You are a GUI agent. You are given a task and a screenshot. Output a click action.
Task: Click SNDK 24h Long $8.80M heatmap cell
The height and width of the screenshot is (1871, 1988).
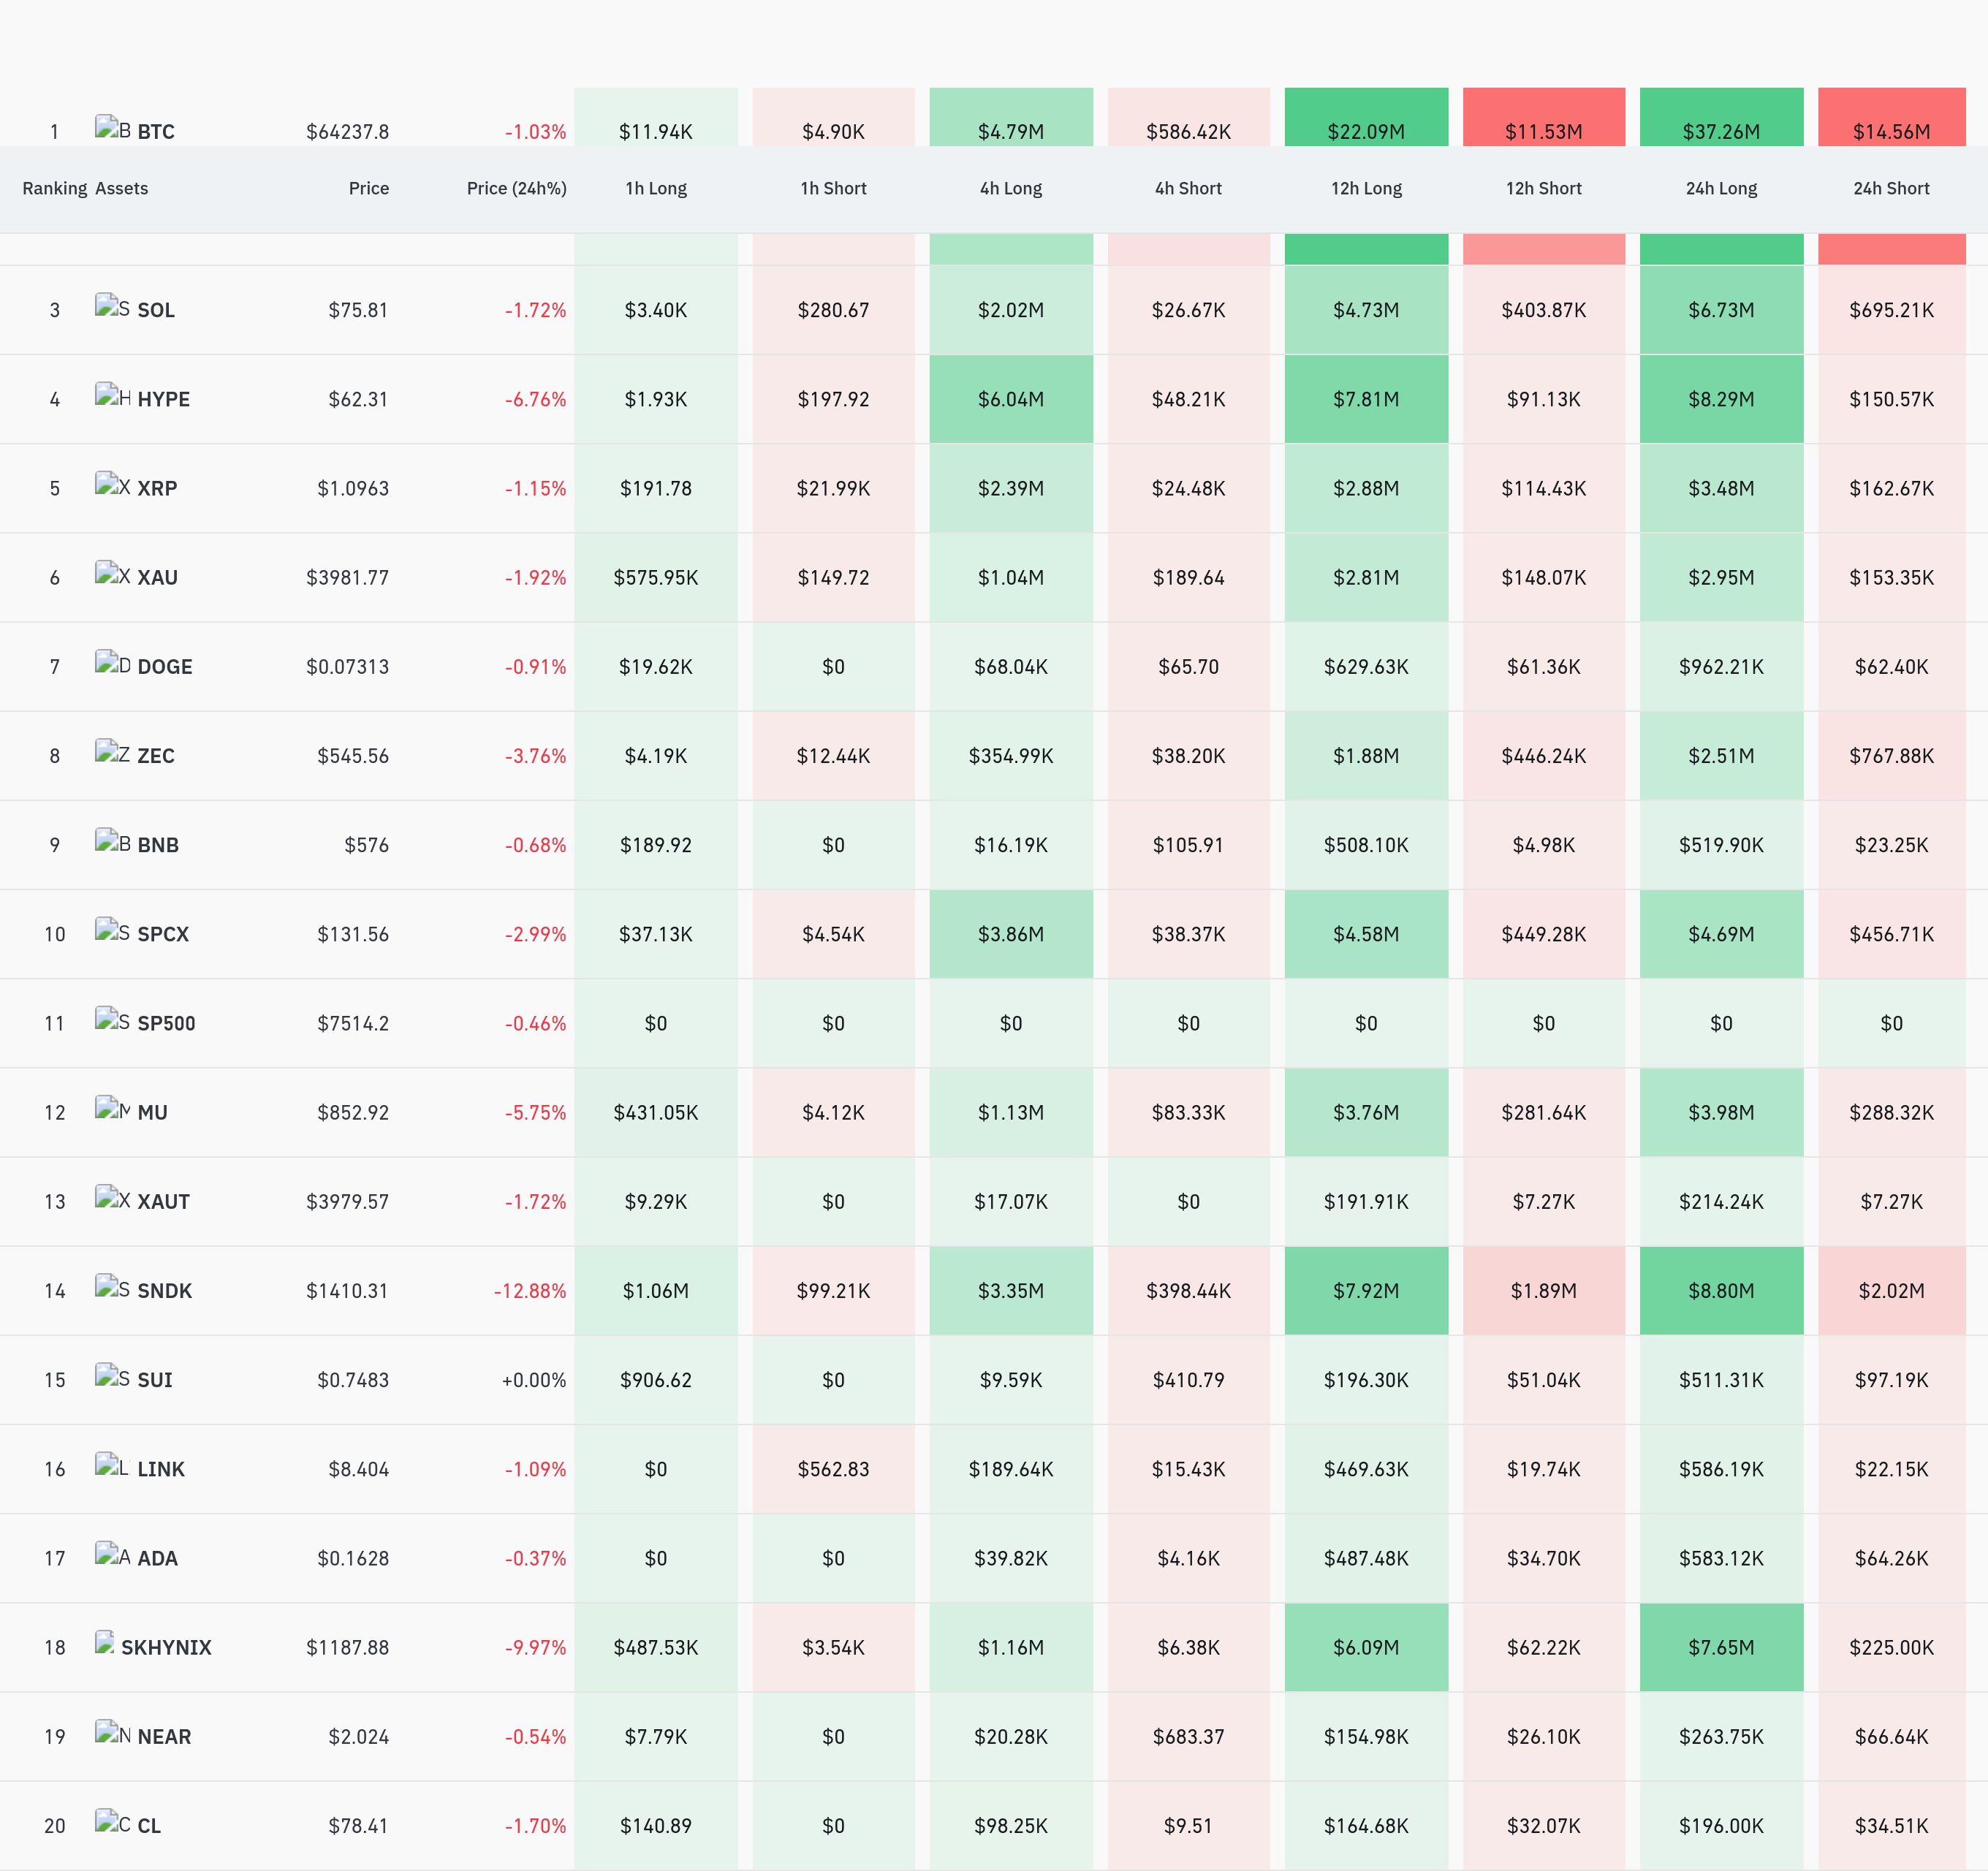point(1721,1291)
